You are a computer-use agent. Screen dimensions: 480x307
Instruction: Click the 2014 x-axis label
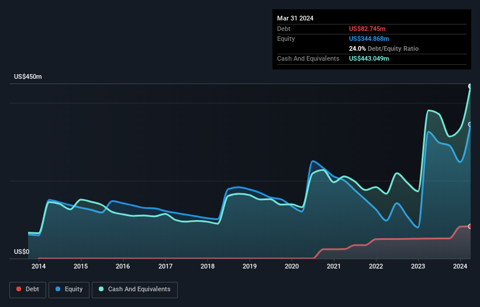pyautogui.click(x=39, y=267)
